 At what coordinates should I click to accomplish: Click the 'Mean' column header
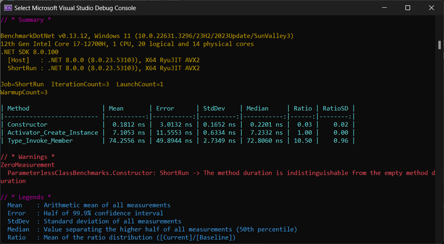click(116, 108)
